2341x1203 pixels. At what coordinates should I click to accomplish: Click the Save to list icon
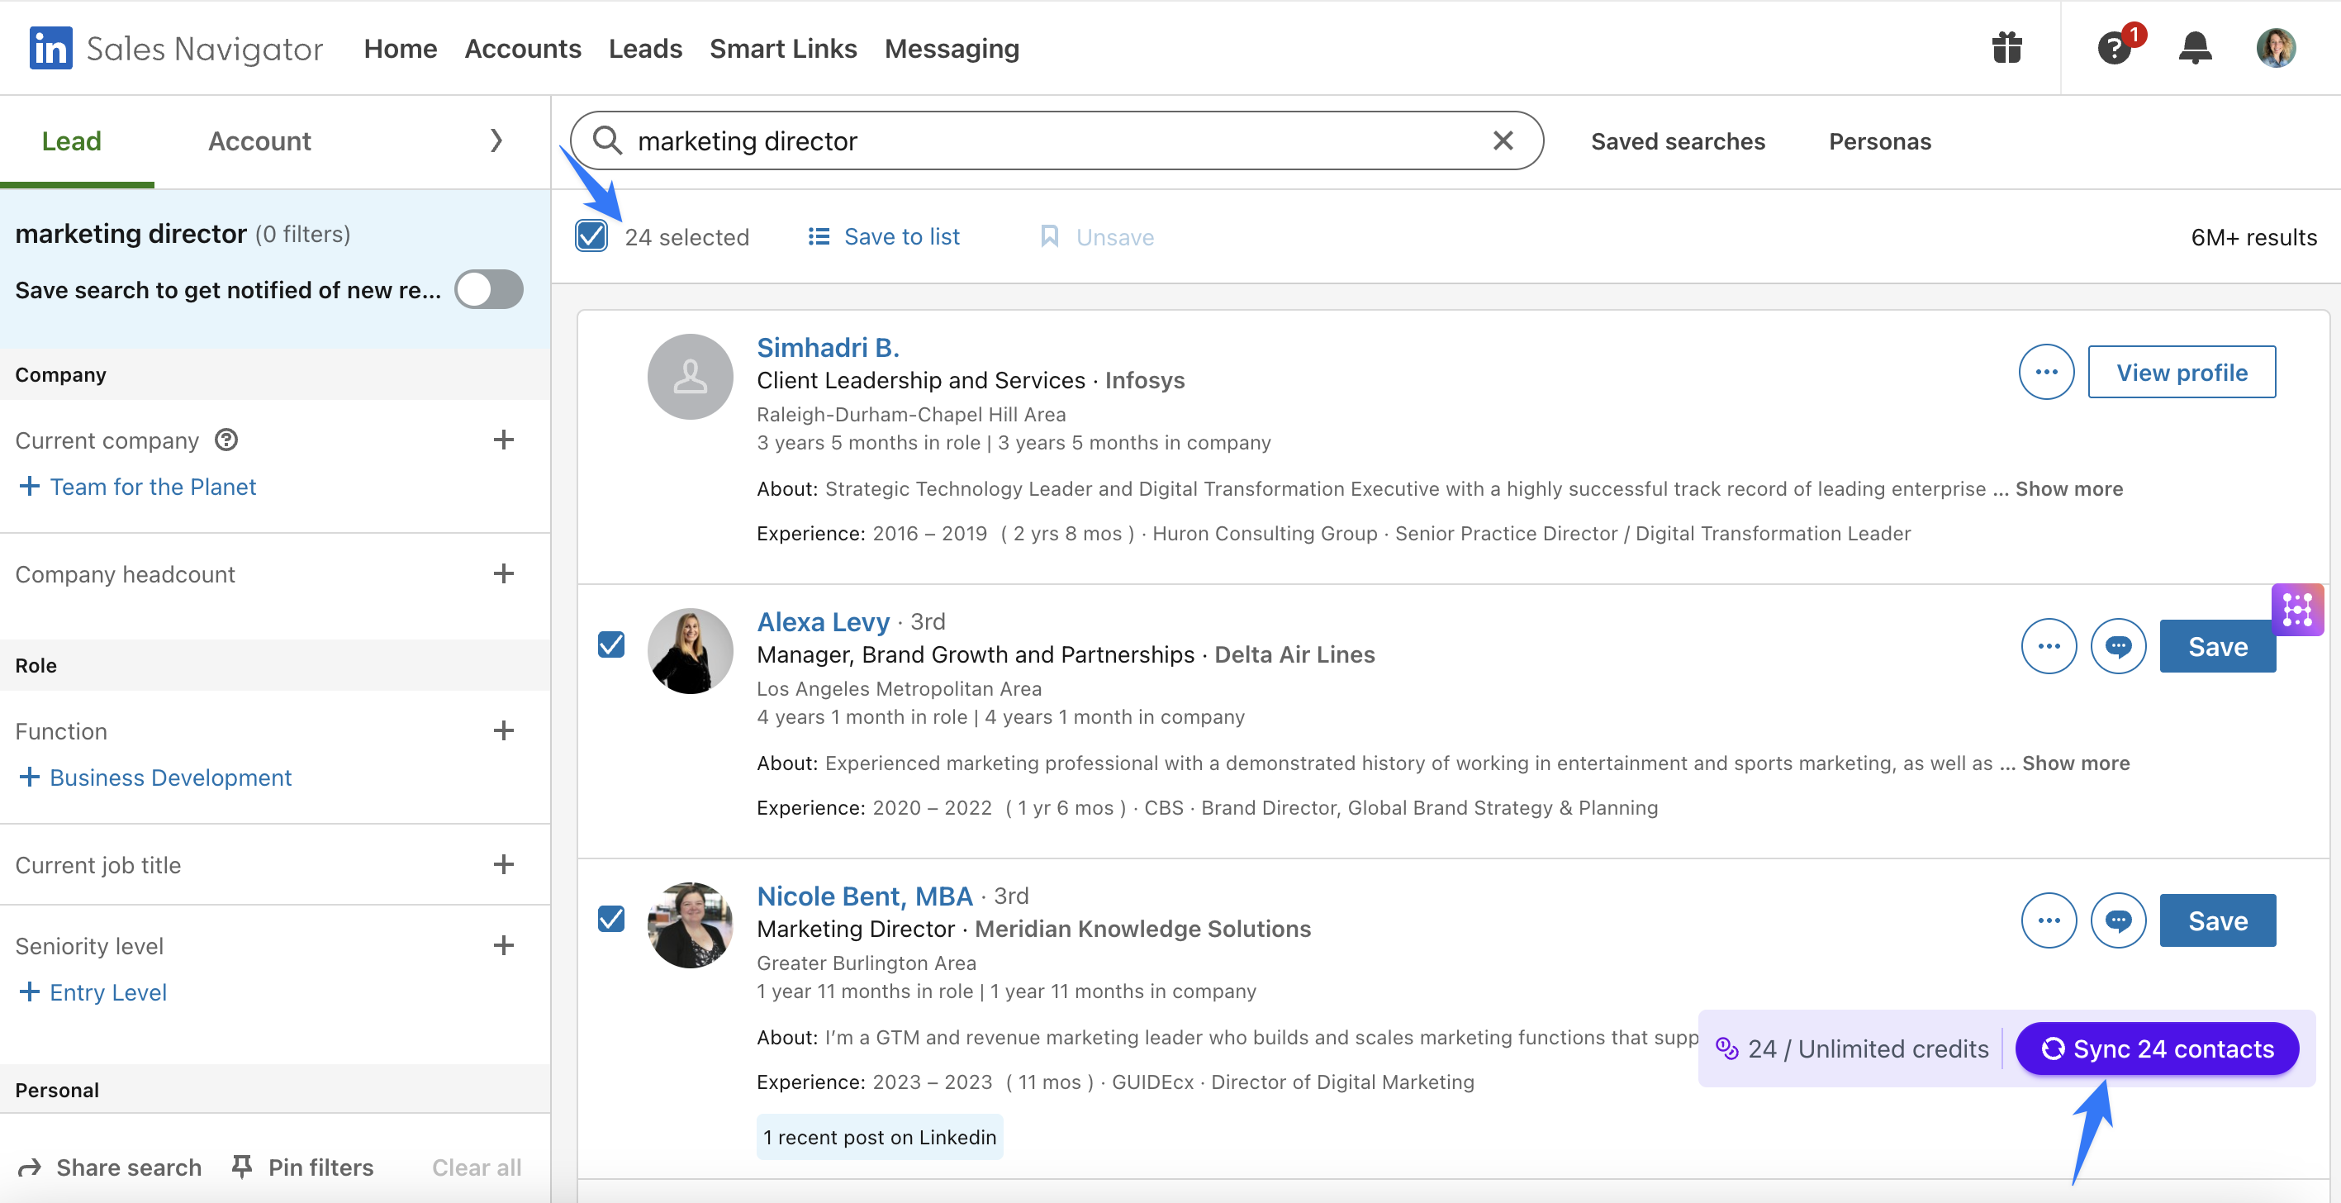(x=819, y=236)
